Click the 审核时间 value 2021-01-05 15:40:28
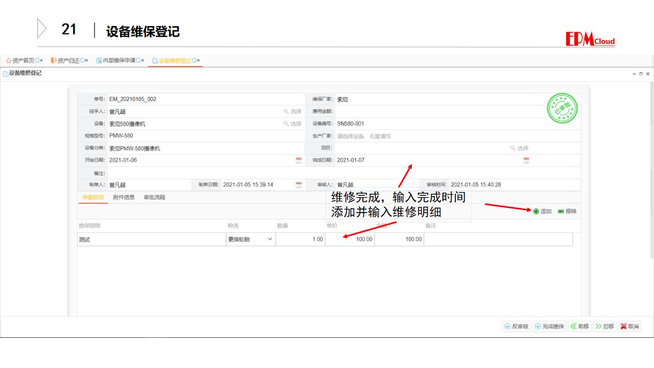The height and width of the screenshot is (368, 654). click(476, 185)
